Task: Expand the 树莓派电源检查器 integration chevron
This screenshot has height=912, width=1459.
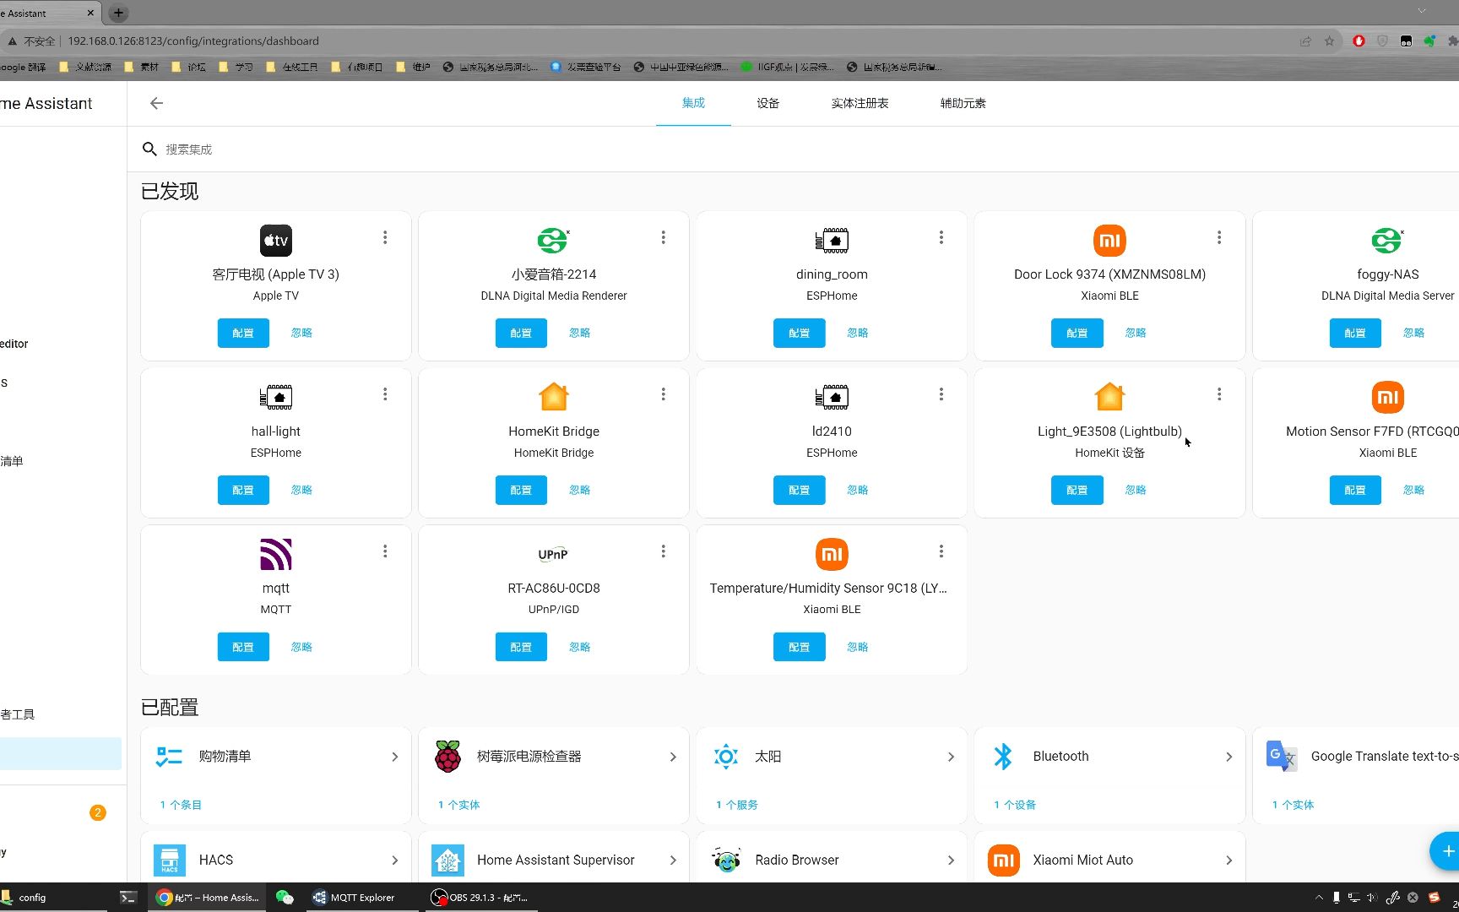Action: tap(673, 757)
